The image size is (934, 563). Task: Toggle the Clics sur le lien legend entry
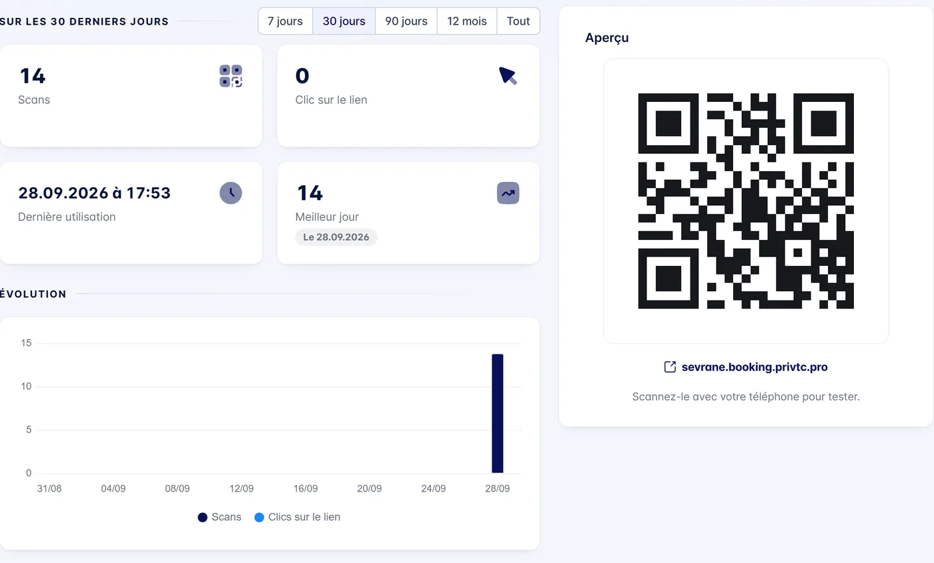pos(298,517)
